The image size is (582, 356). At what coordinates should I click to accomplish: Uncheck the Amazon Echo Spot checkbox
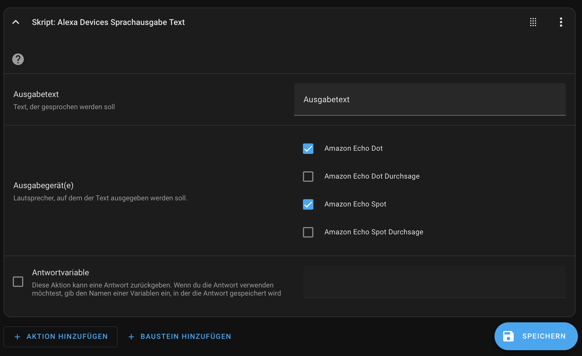point(308,204)
